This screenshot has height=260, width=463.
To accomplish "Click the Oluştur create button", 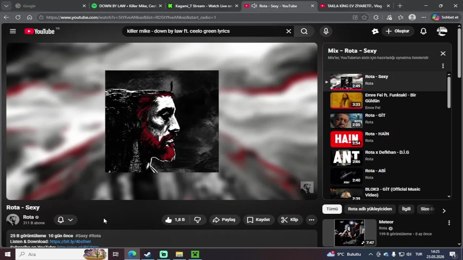I will click(x=397, y=31).
